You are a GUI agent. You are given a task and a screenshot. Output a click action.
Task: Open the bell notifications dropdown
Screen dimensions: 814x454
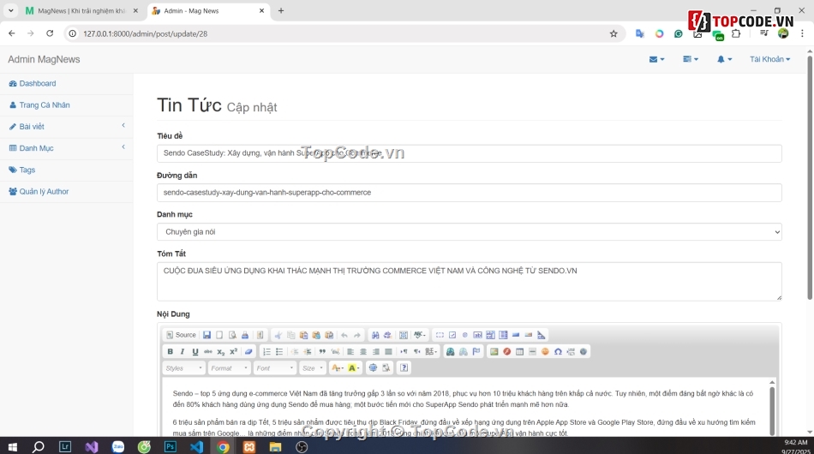tap(724, 59)
